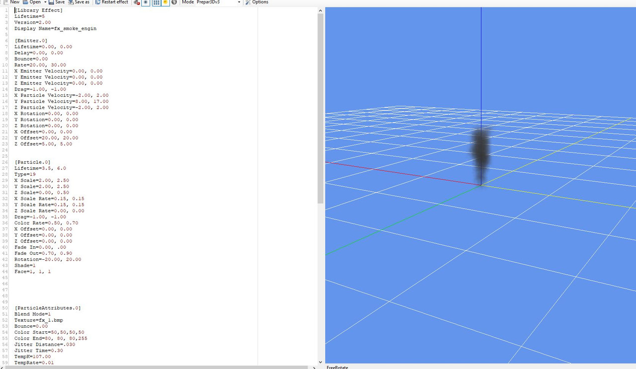Screen dimensions: 636x369
Task: Click the Type=19 line
Action: tap(25, 174)
